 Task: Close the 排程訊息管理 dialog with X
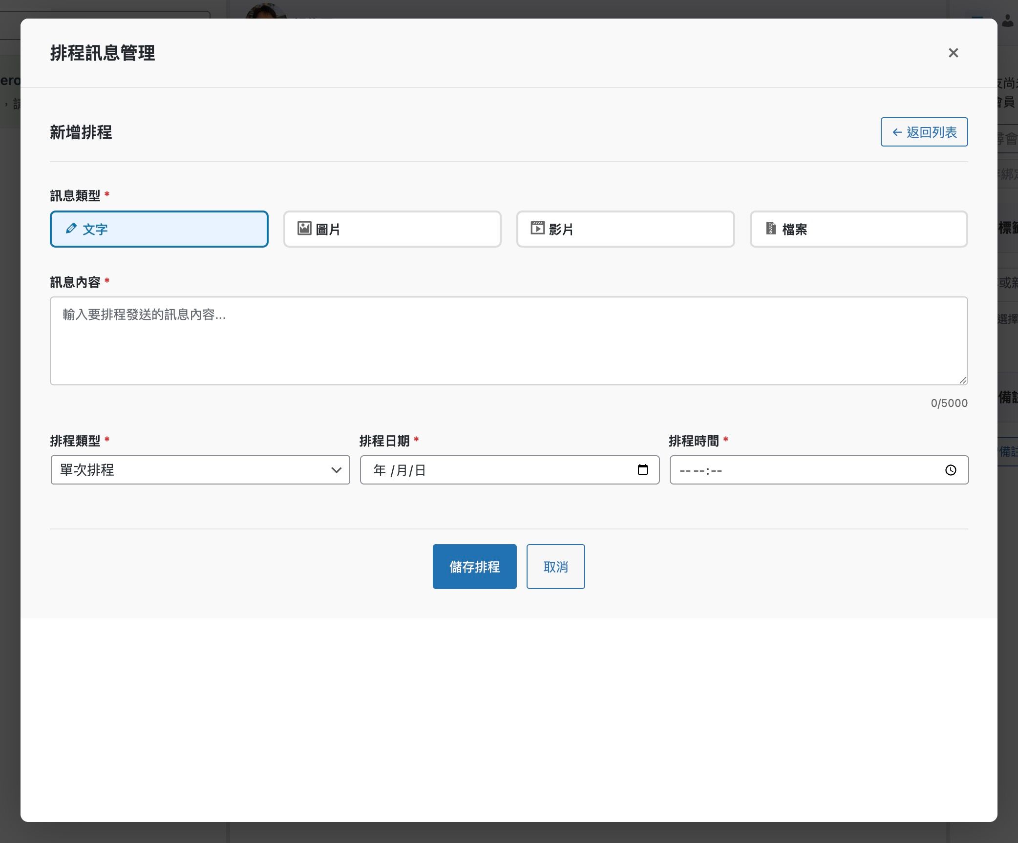pos(953,53)
